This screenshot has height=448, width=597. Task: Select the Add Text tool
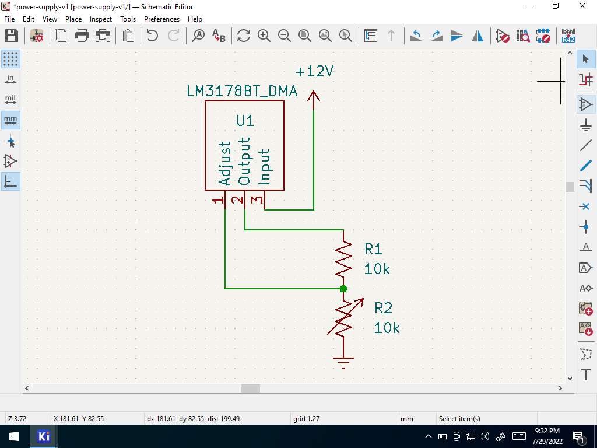point(586,374)
